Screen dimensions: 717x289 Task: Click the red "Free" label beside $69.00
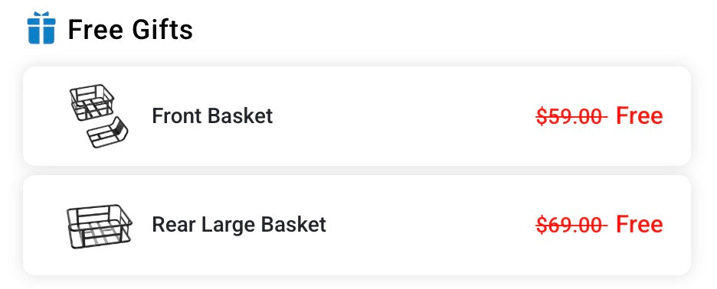640,225
